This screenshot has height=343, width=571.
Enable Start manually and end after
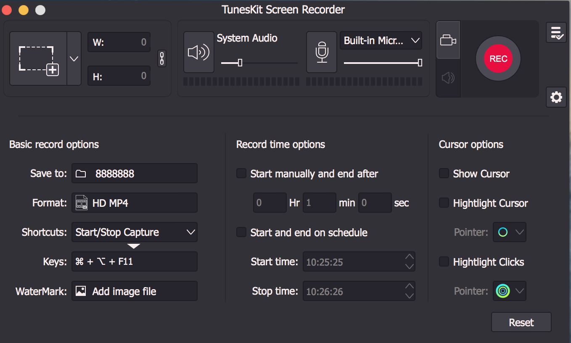click(241, 173)
